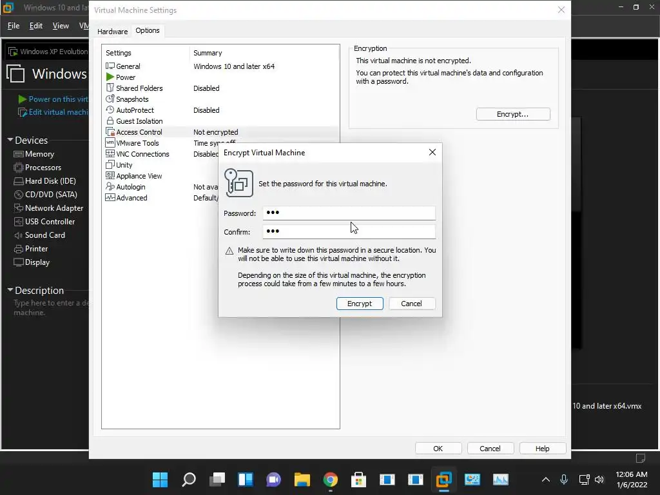Open File Explorer from taskbar
This screenshot has height=495, width=660.
302,480
